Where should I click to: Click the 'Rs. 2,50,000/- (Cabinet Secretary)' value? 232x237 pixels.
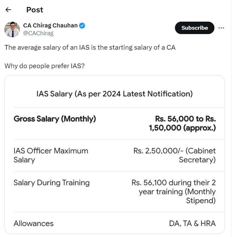click(x=175, y=155)
